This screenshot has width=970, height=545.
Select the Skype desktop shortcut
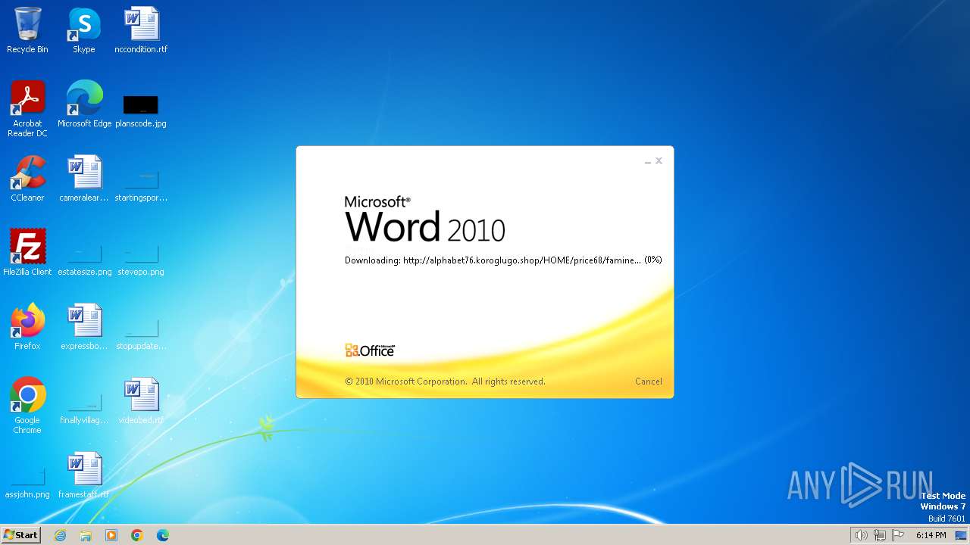pyautogui.click(x=84, y=30)
